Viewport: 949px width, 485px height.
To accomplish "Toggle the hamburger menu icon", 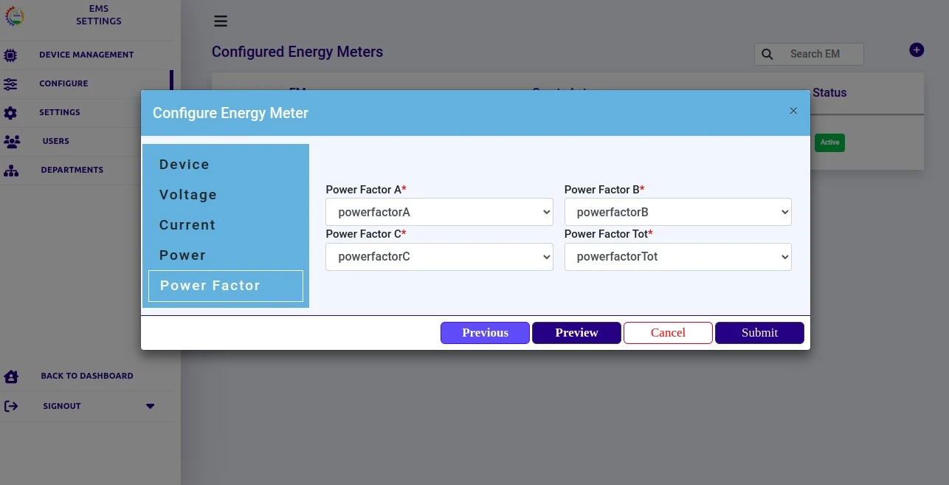I will click(x=221, y=21).
